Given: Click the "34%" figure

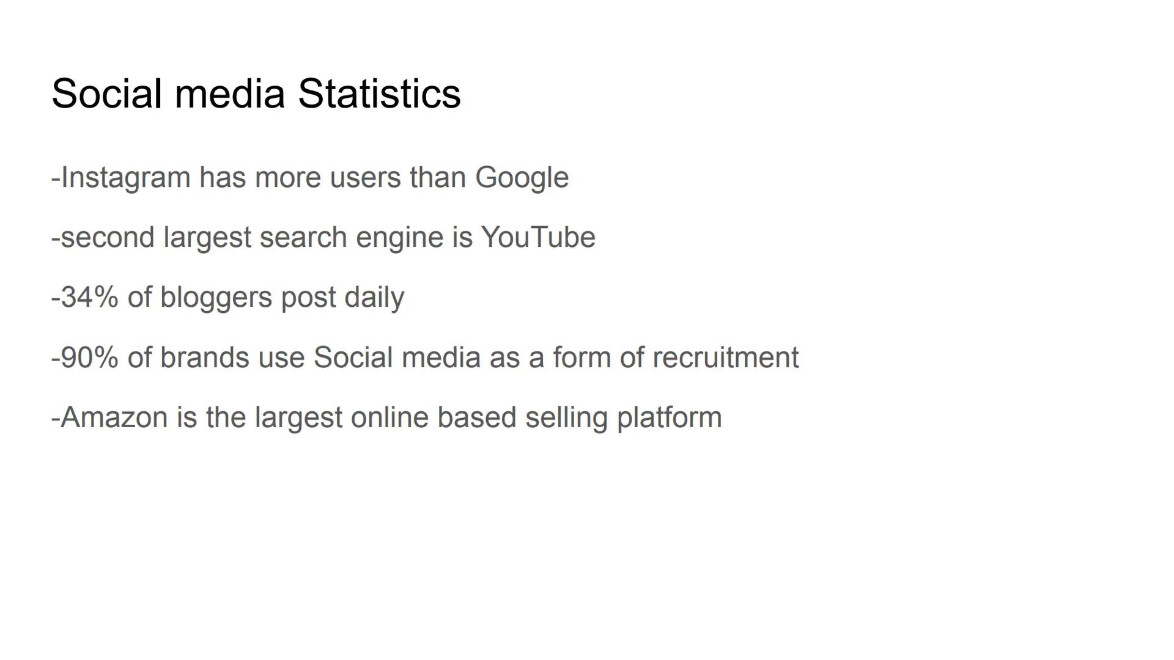Looking at the screenshot, I should pyautogui.click(x=89, y=297).
